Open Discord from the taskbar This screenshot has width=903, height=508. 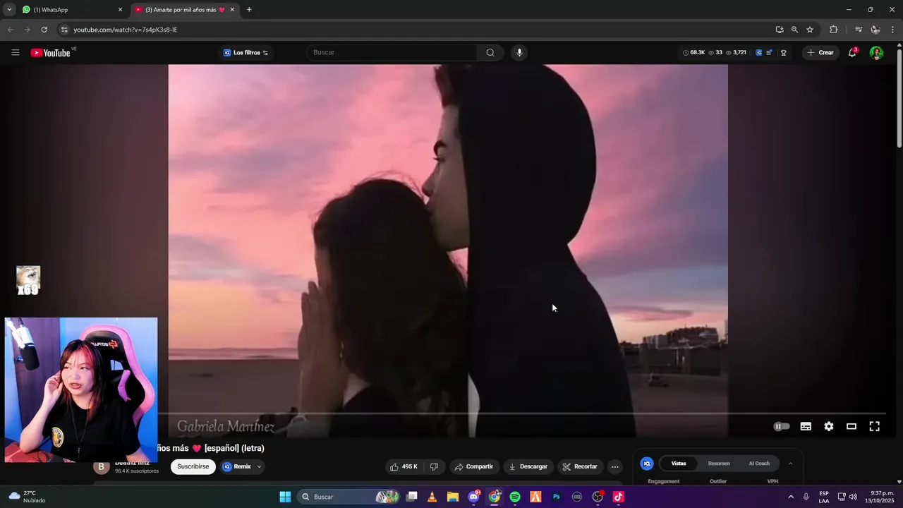(x=473, y=497)
